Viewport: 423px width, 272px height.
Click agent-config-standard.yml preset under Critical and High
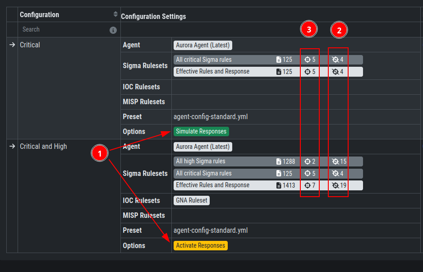coord(211,231)
